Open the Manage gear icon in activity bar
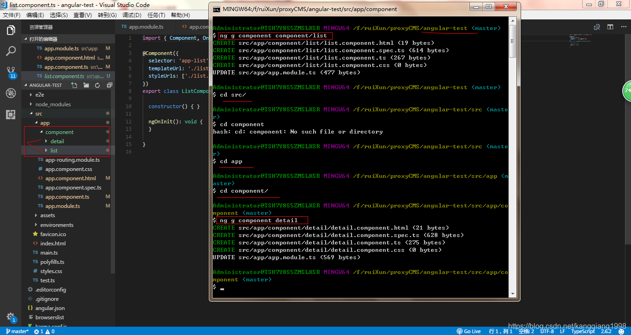 pyautogui.click(x=11, y=317)
